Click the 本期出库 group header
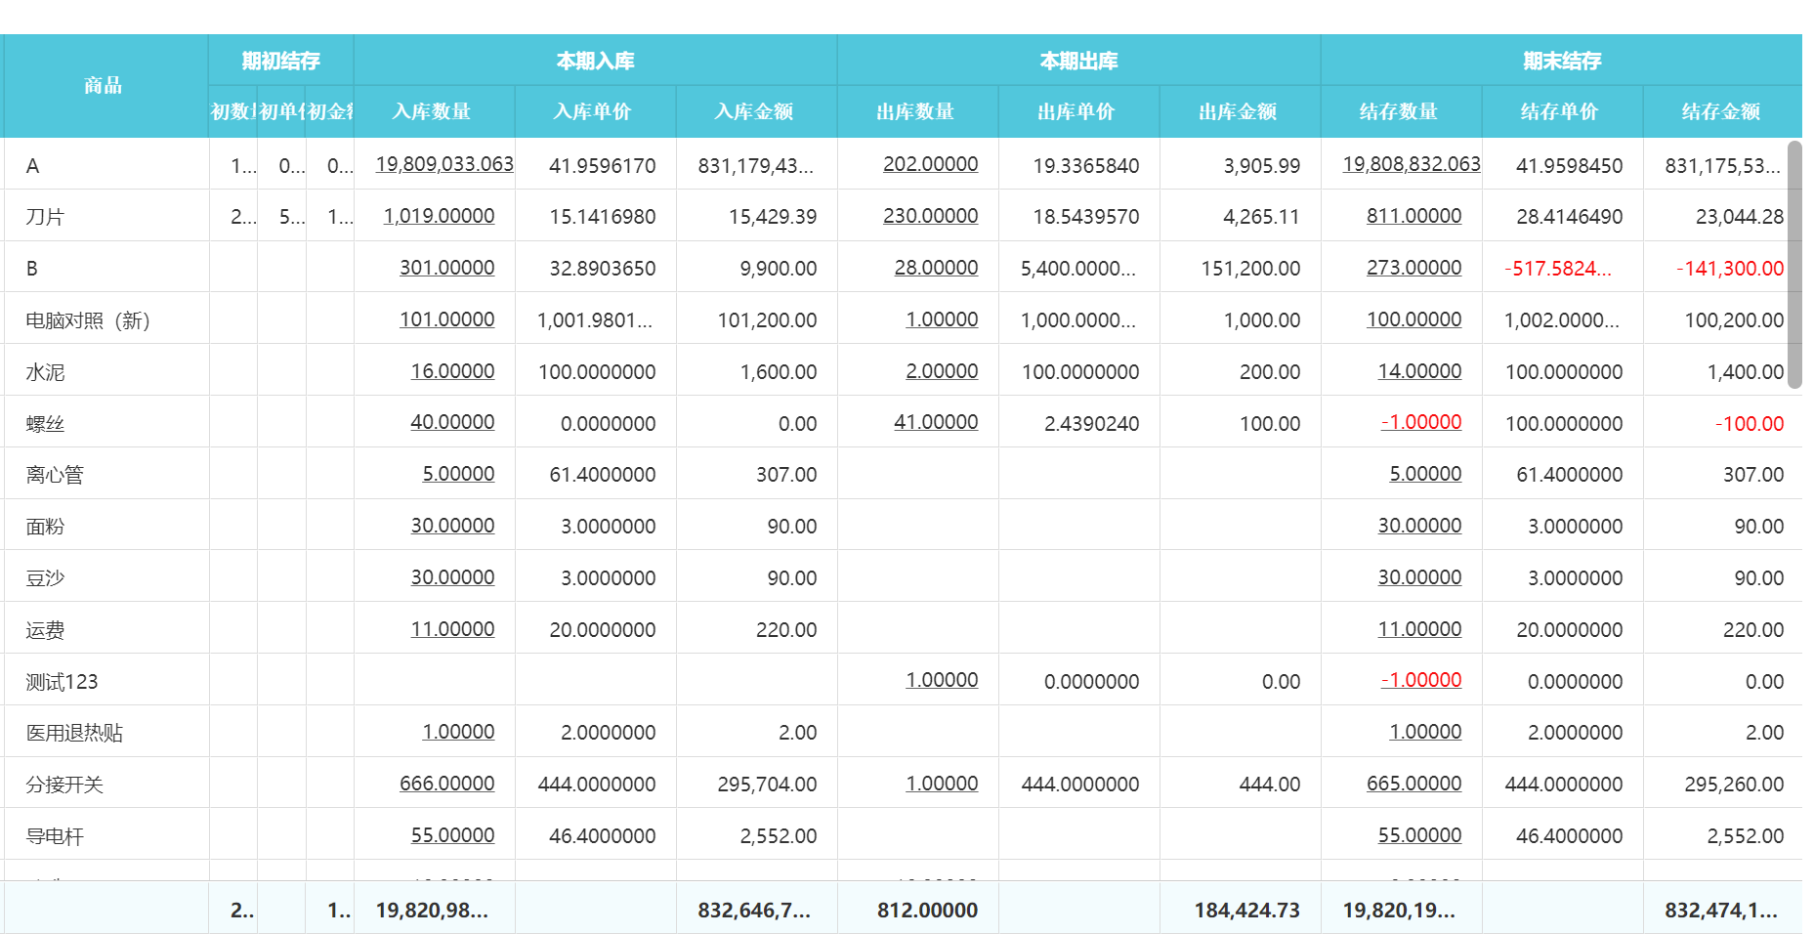The image size is (1814, 934). point(1078,61)
